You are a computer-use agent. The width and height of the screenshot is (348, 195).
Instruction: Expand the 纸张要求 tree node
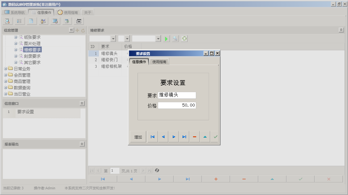(16, 37)
